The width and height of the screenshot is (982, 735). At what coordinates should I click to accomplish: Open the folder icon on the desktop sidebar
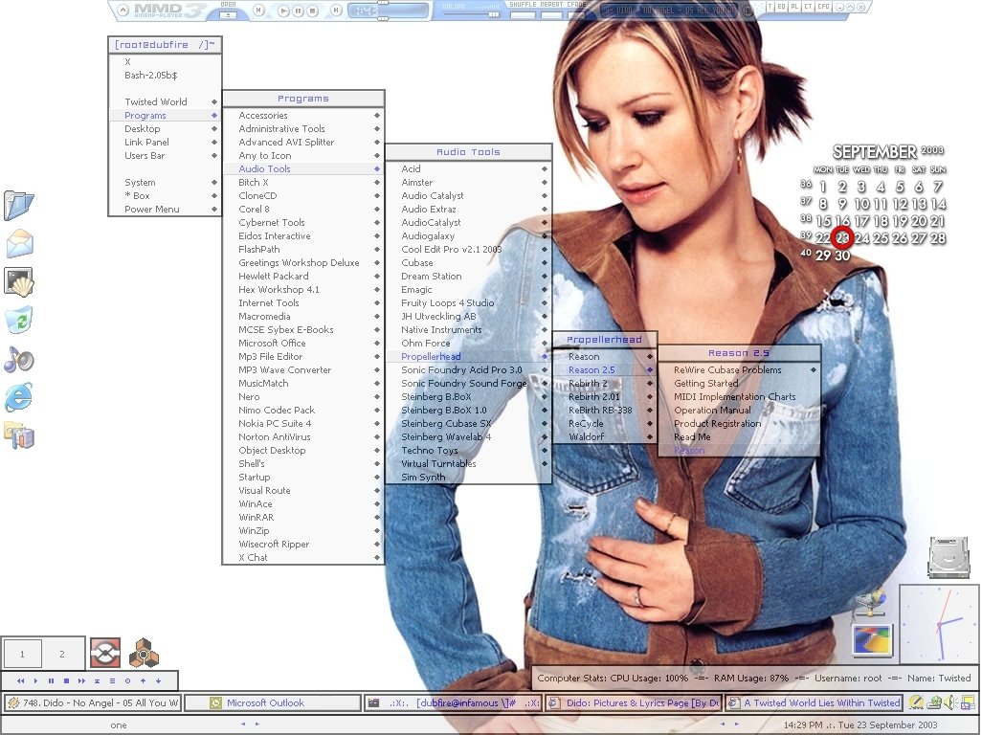tap(19, 205)
